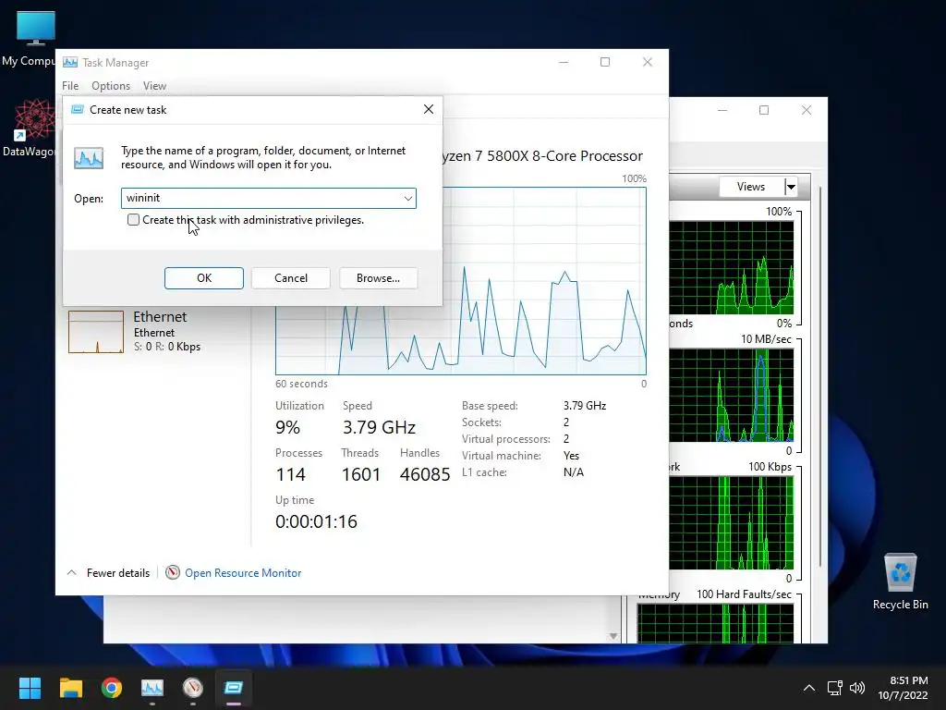Image resolution: width=946 pixels, height=710 pixels.
Task: Click the Up time value 0:00:01:16
Action: click(316, 521)
